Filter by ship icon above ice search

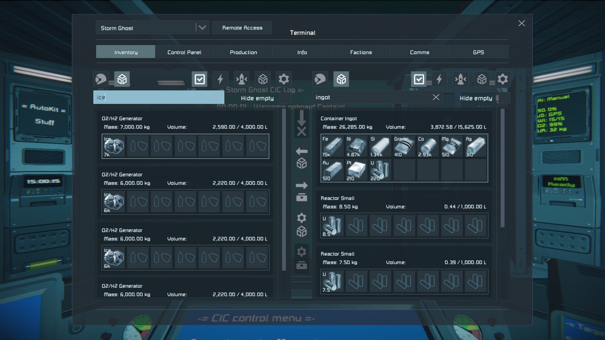pos(242,79)
